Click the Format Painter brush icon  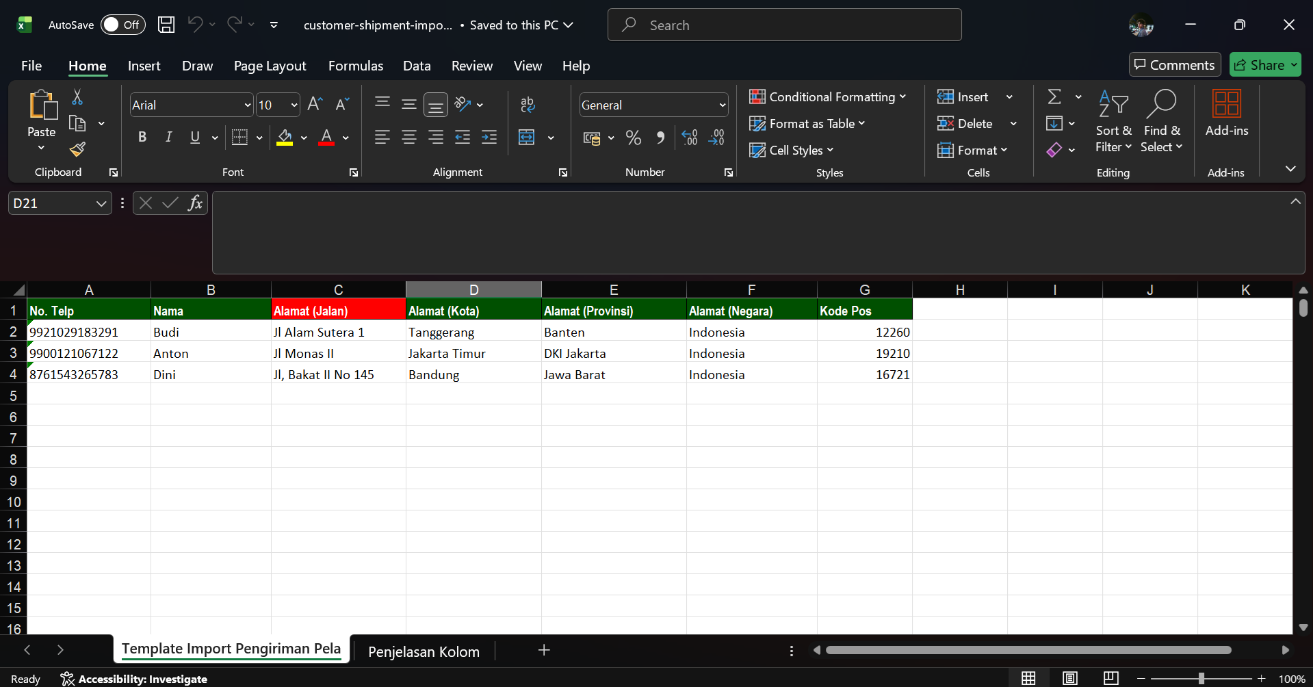[77, 149]
